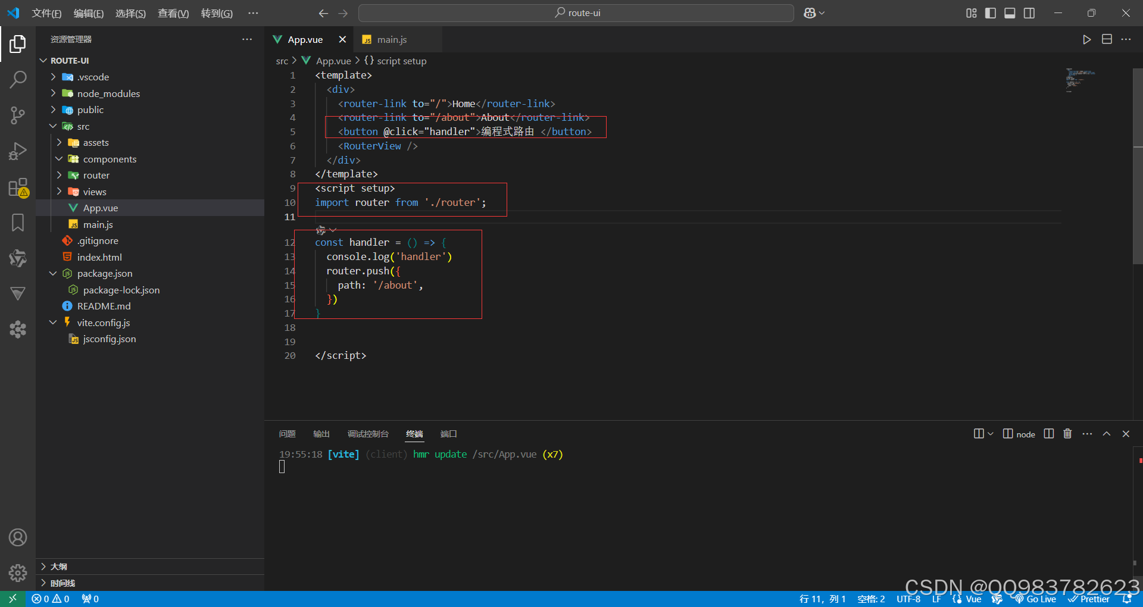Expand the assets folder
The image size is (1143, 607).
59,142
